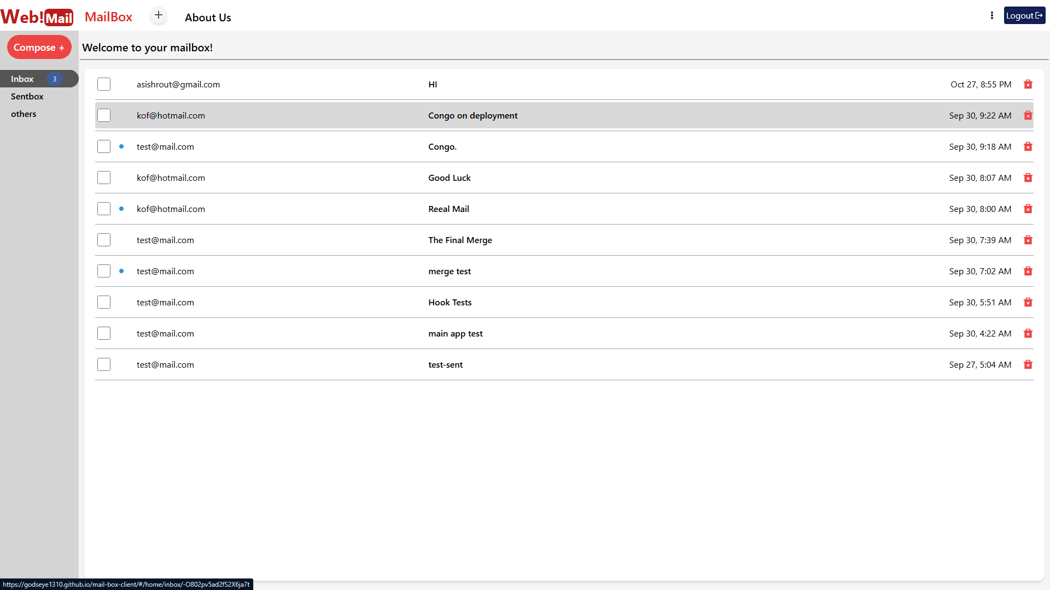Tick checkbox for The Final Merge email
Image resolution: width=1050 pixels, height=590 pixels.
pos(104,240)
